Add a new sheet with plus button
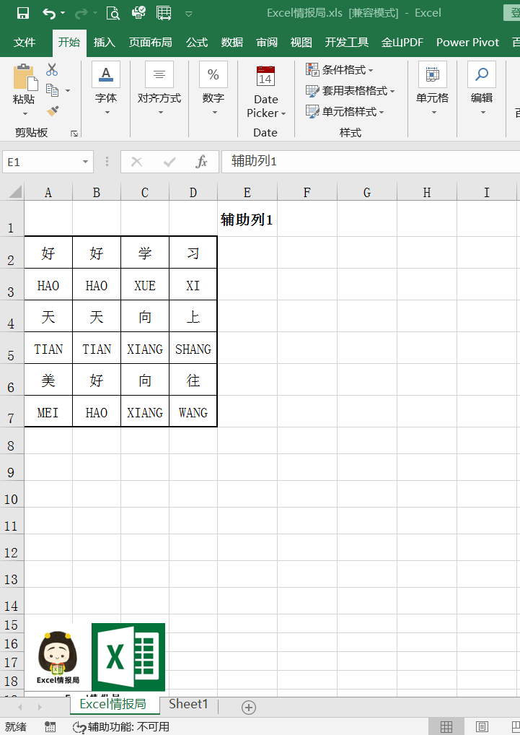This screenshot has height=735, width=520. click(x=249, y=708)
